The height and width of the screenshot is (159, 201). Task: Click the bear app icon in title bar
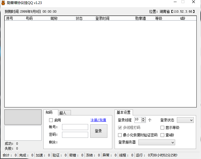3,3
